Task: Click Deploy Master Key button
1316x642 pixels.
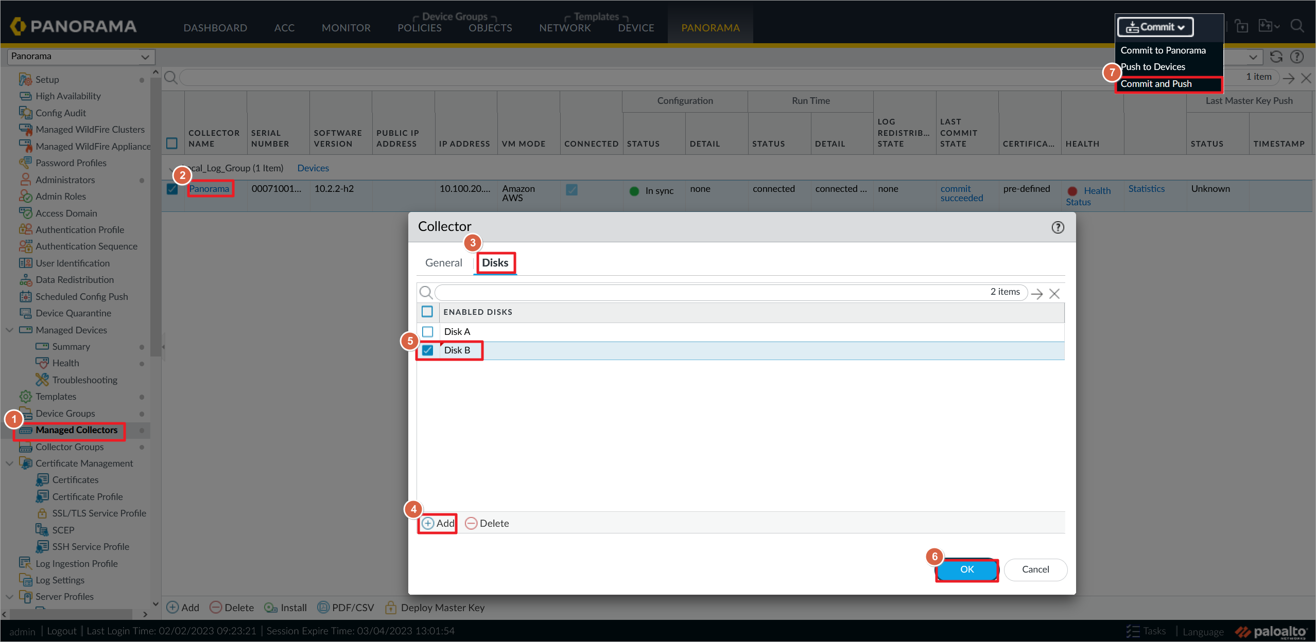Action: coord(435,608)
